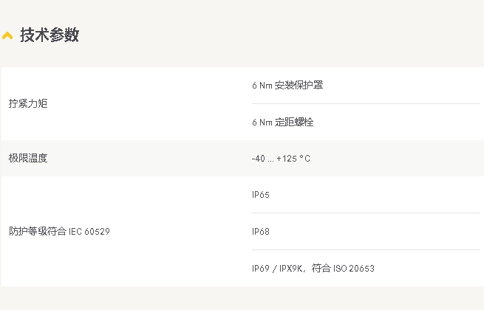The width and height of the screenshot is (484, 310).
Task: Click the +125 temperature upper limit
Action: point(287,159)
